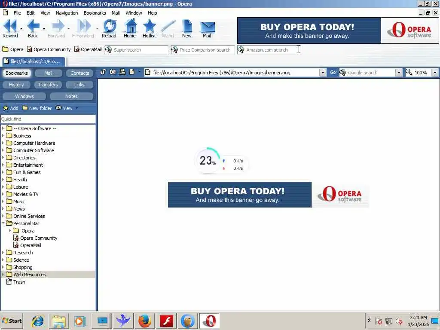Viewport: 440px width, 330px height.
Task: Open Back history dropdown arrow
Action: point(44,28)
